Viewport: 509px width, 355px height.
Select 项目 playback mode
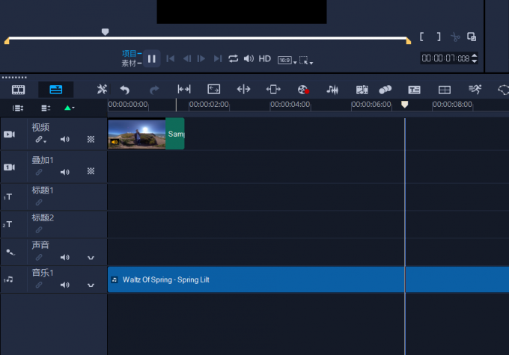coord(129,53)
